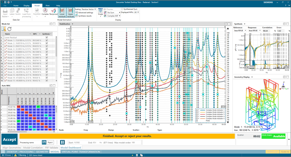Uncheck Synthesis box for Lower Residual row
The width and height of the screenshot is (291, 157).
[47, 38]
